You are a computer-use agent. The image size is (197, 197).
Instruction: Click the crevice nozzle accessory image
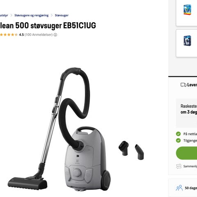(140, 152)
